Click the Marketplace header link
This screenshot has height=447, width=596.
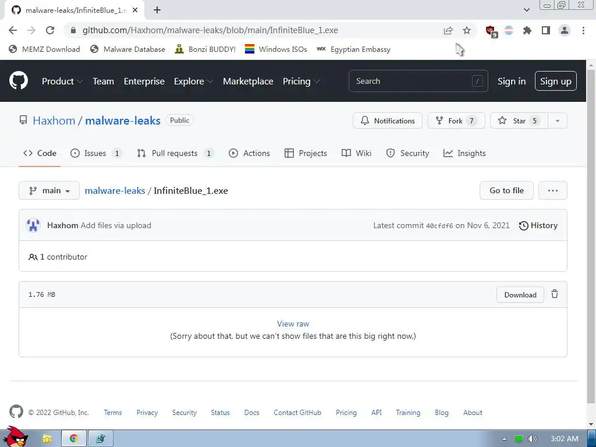pyautogui.click(x=248, y=81)
